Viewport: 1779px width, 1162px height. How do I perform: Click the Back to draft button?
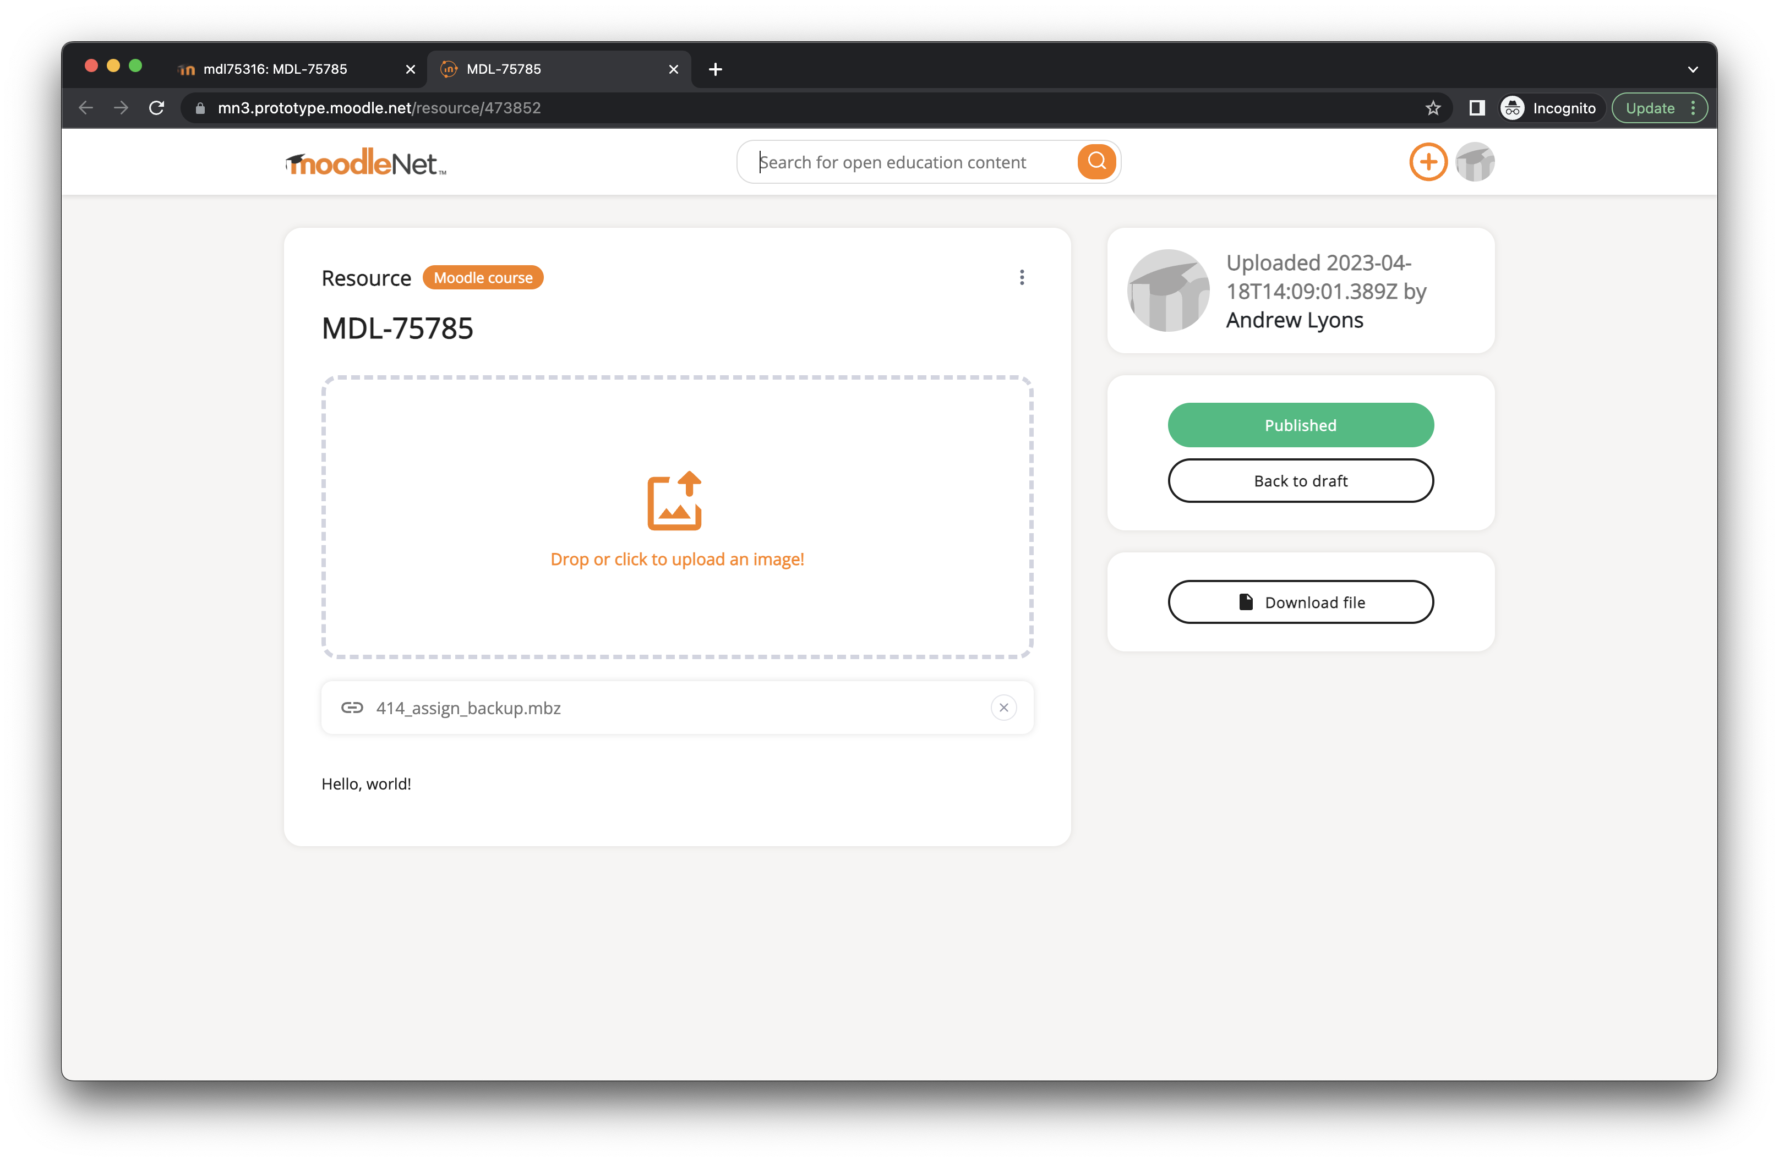pyautogui.click(x=1301, y=480)
